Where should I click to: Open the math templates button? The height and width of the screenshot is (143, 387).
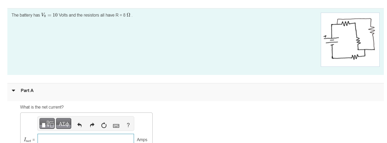click(x=47, y=124)
